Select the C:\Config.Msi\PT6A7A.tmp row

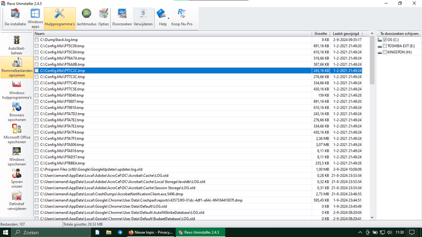(x=198, y=58)
